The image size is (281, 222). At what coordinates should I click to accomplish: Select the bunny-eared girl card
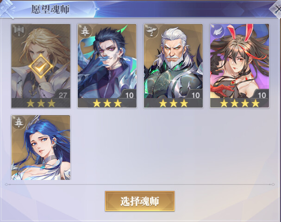240,66
